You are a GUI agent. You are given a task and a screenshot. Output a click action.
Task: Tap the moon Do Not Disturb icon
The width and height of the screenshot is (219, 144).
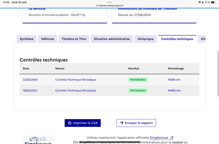point(203,2)
